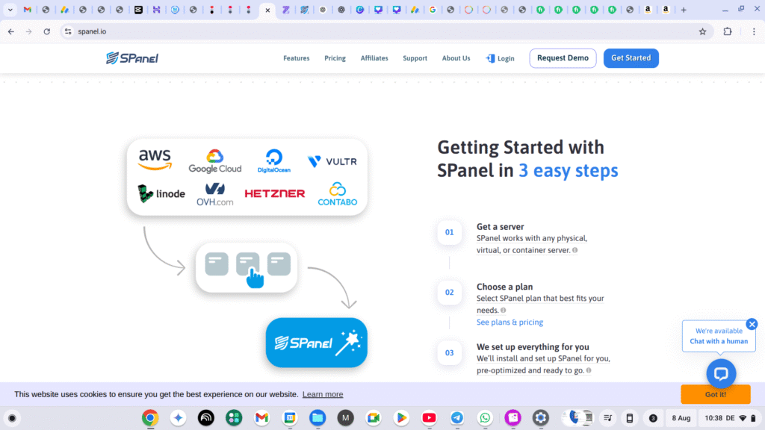Click info icon beside container server text
765x430 pixels.
[574, 250]
